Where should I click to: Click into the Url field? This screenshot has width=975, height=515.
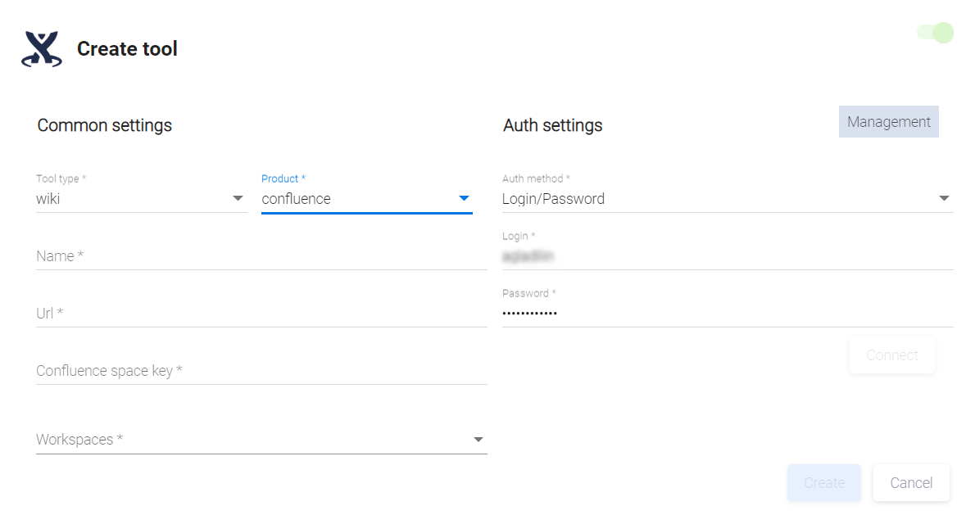click(261, 314)
